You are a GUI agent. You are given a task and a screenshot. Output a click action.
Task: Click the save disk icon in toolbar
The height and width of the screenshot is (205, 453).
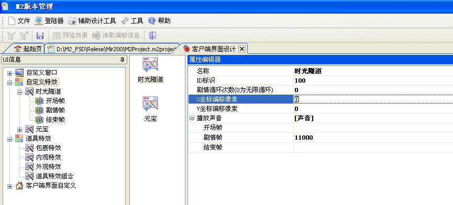tap(40, 36)
